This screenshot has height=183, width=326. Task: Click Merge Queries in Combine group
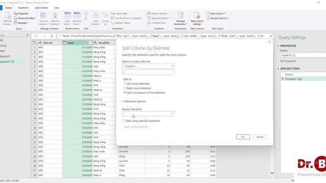[158, 14]
